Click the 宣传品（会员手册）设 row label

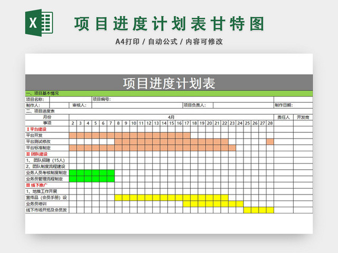pos(47,198)
